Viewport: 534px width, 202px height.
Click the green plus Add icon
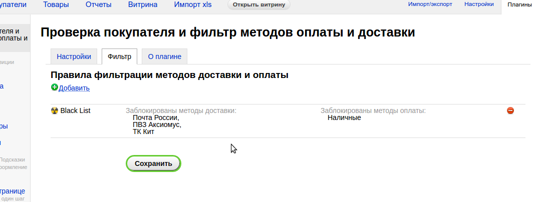(x=55, y=87)
